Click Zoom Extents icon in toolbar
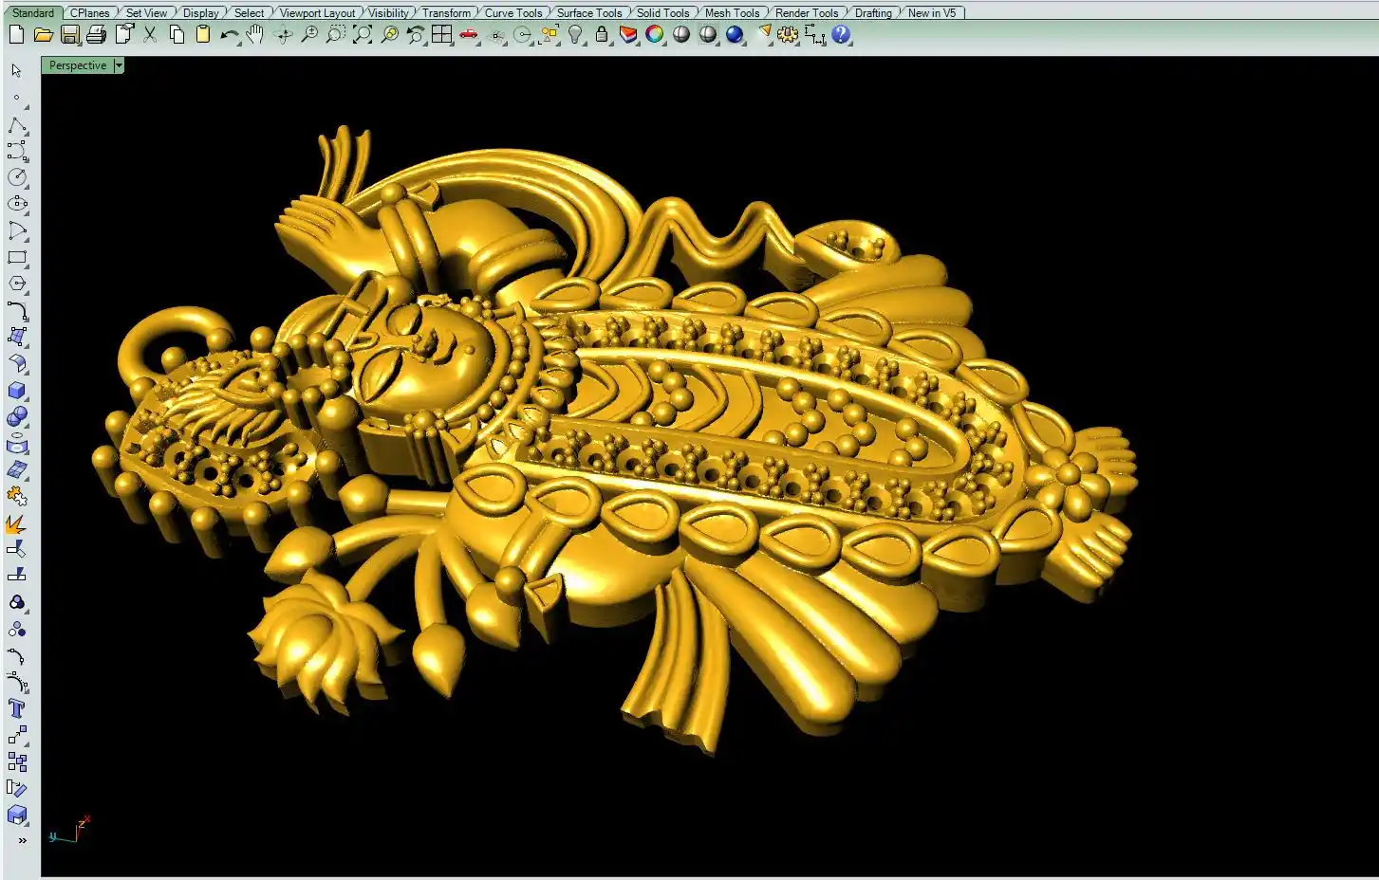The height and width of the screenshot is (880, 1379). pyautogui.click(x=363, y=35)
